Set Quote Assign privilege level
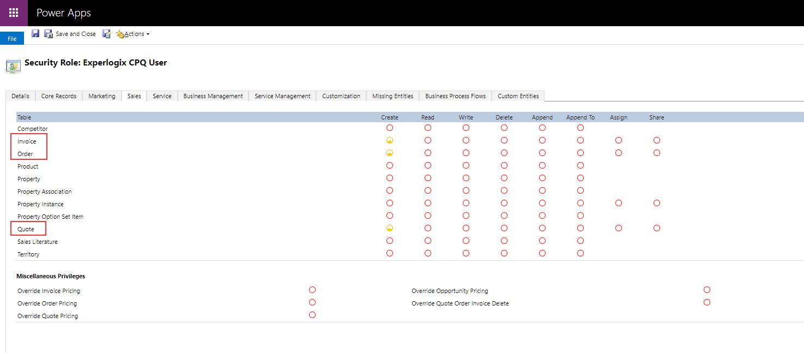The width and height of the screenshot is (804, 353). (619, 228)
